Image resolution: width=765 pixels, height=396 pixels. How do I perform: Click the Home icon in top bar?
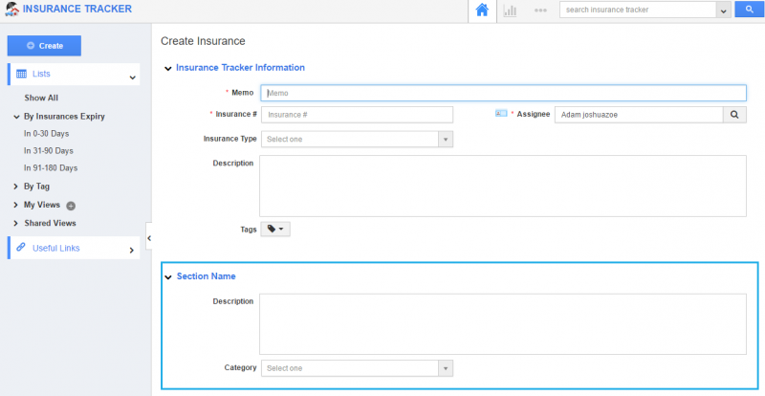(482, 11)
